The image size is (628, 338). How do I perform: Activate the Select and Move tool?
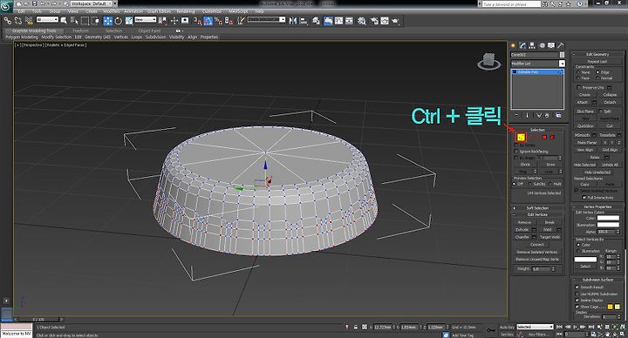click(108, 20)
